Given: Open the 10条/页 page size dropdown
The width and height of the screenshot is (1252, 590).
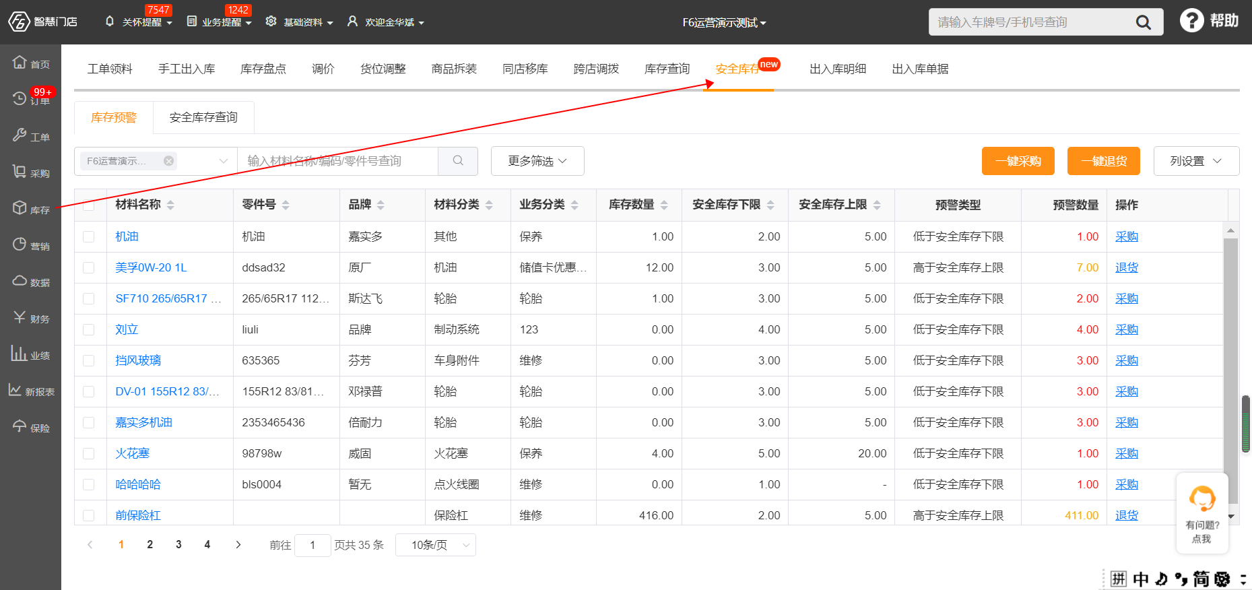Looking at the screenshot, I should [436, 545].
